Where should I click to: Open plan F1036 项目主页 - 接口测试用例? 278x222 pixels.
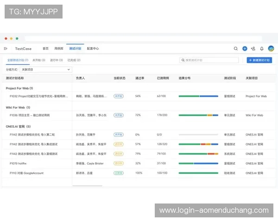pos(30,115)
